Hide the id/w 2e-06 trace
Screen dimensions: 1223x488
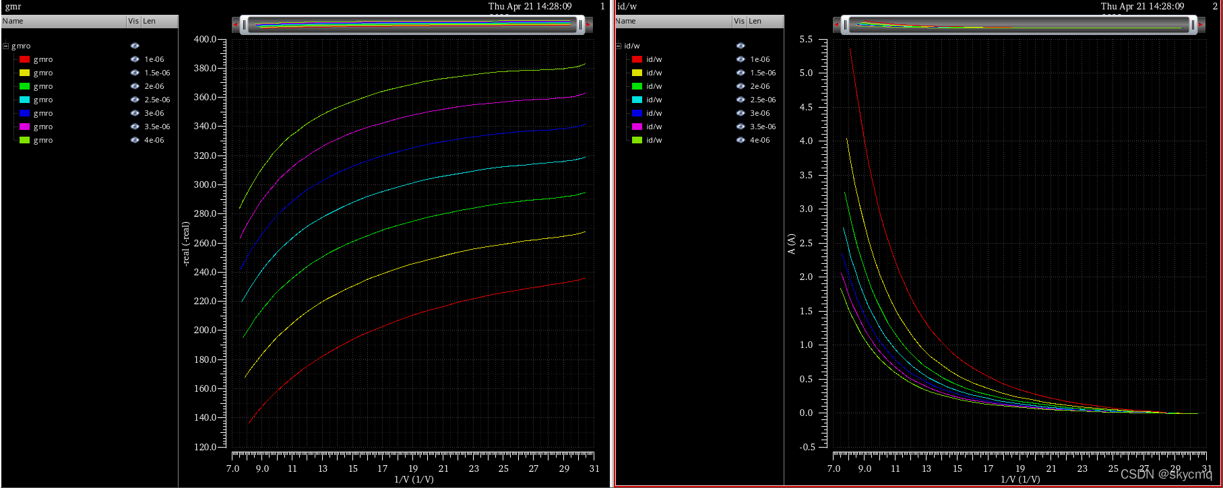click(741, 86)
